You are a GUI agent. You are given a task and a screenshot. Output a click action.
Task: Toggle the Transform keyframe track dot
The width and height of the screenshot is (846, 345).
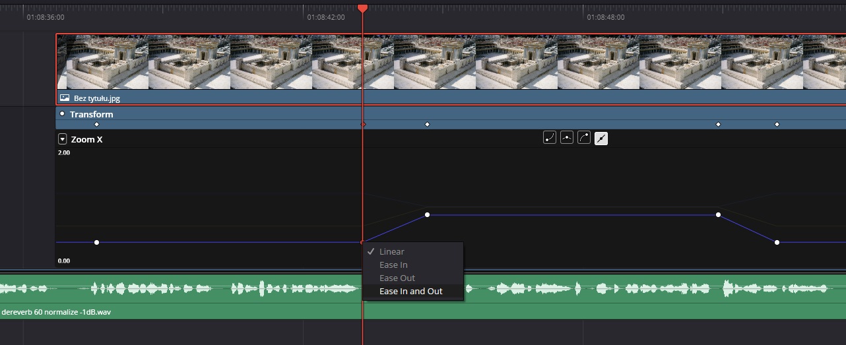point(62,113)
